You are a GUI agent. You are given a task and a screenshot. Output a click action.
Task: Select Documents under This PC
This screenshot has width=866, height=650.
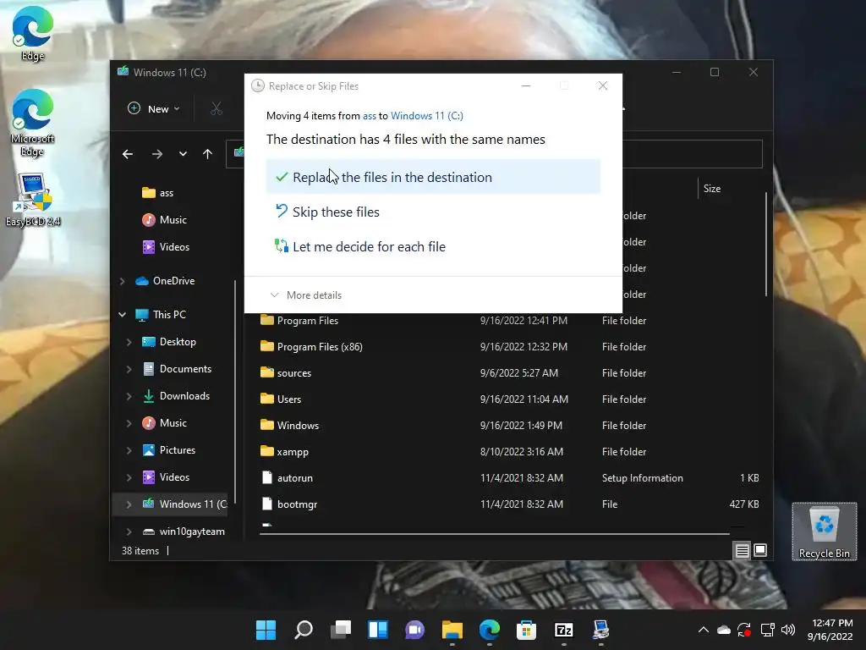(x=177, y=369)
